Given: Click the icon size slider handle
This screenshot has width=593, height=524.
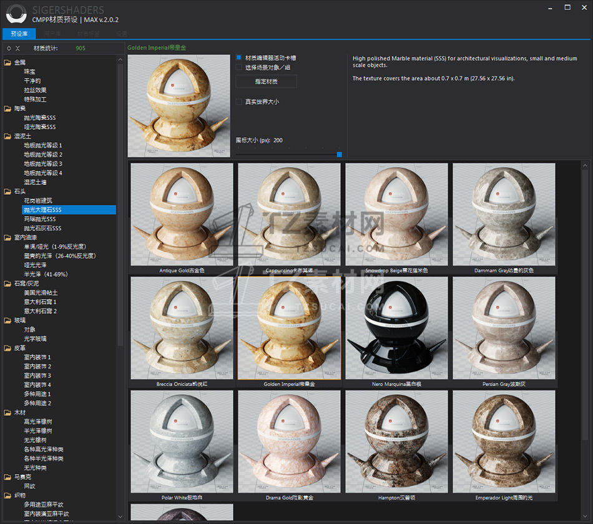Looking at the screenshot, I should coord(339,154).
